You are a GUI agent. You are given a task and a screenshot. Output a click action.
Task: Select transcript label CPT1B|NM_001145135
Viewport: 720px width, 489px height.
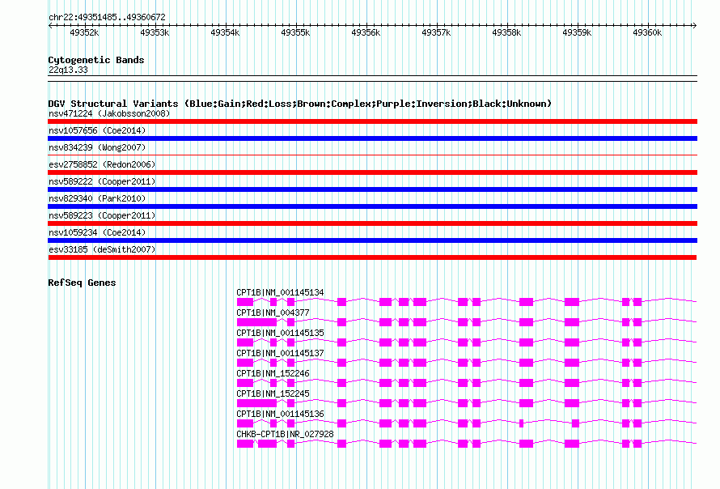pyautogui.click(x=280, y=333)
